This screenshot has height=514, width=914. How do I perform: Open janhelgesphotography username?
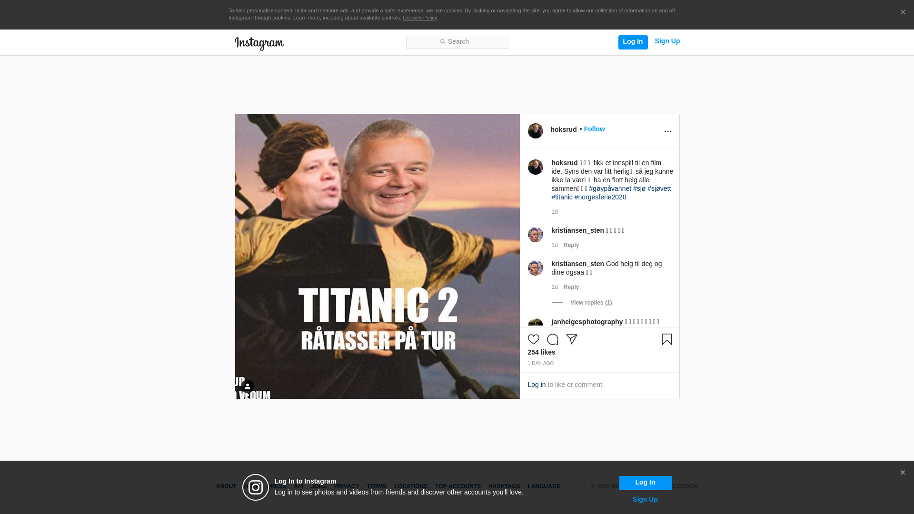click(x=587, y=322)
